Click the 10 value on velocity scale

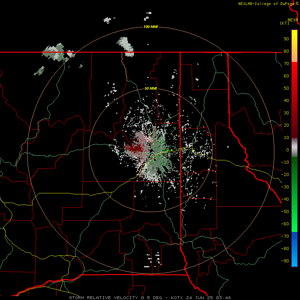tap(286, 138)
